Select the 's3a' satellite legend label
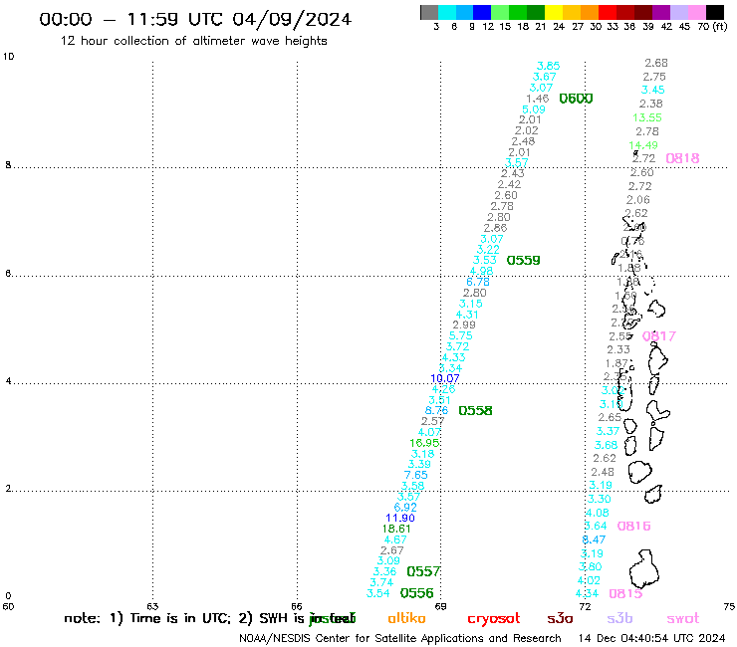The image size is (737, 647). click(560, 618)
